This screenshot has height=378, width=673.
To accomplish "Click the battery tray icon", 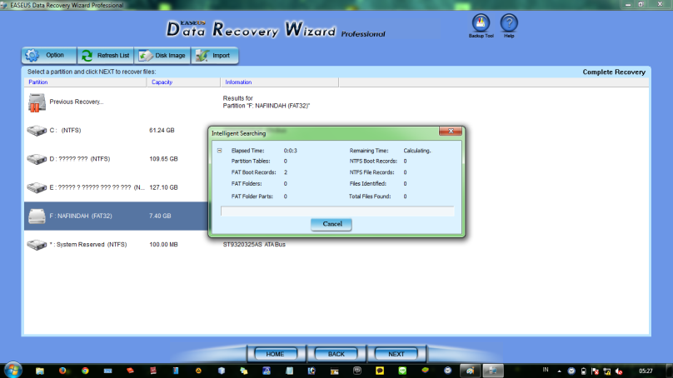I will point(583,371).
